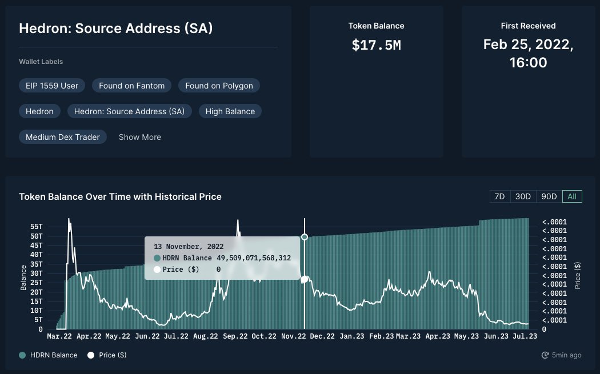Click the Jul.23 x-axis label

(525, 336)
